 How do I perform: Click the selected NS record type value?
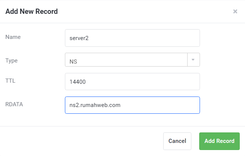click(73, 62)
